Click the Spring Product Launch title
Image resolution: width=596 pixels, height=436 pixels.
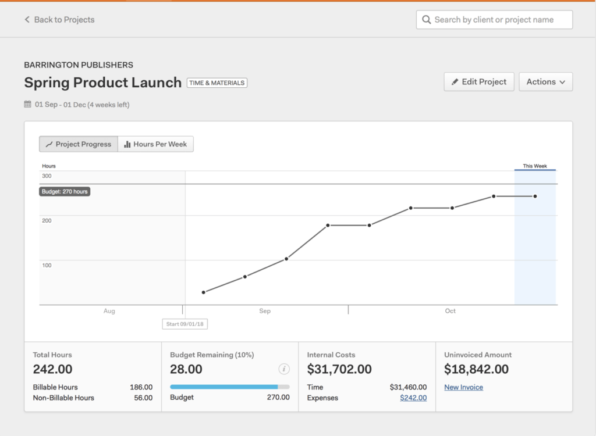coord(102,83)
